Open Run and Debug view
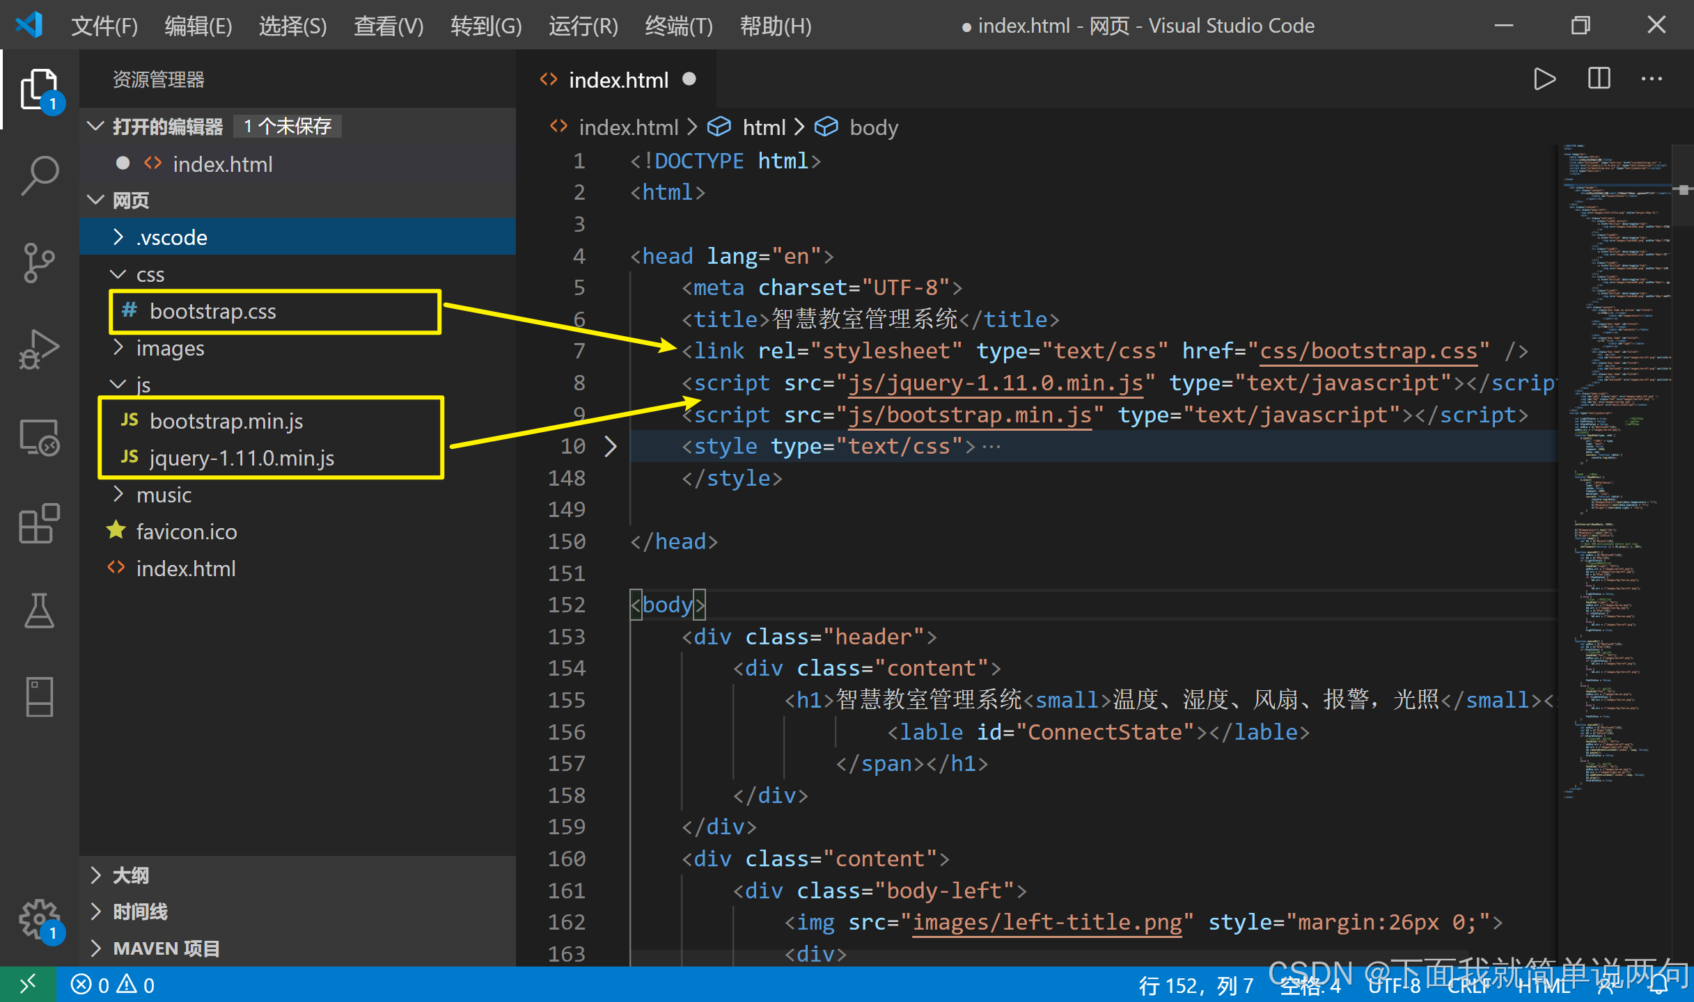The width and height of the screenshot is (1694, 1002). [x=40, y=349]
